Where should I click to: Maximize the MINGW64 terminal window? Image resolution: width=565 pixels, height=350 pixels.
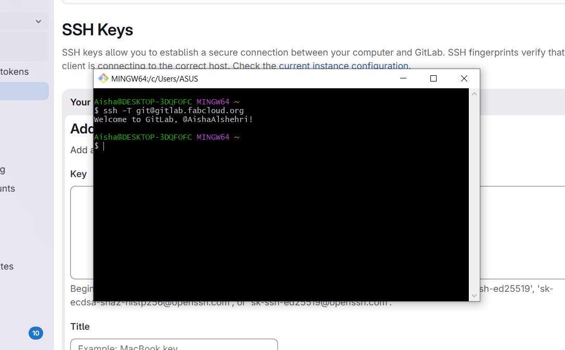click(433, 78)
